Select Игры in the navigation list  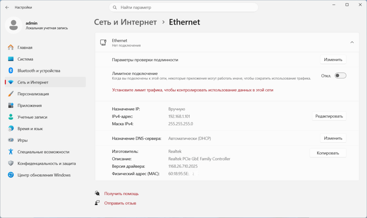(x=46, y=140)
